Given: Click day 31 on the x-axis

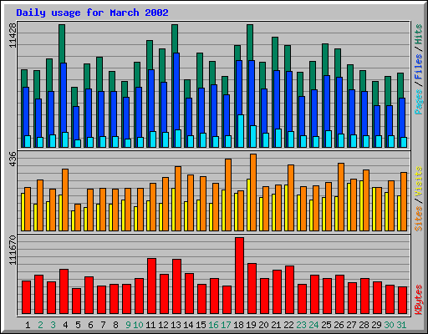Looking at the screenshot, I should [x=401, y=325].
